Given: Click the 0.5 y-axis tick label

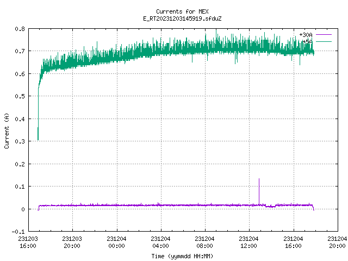Looking at the screenshot, I should pyautogui.click(x=20, y=96).
